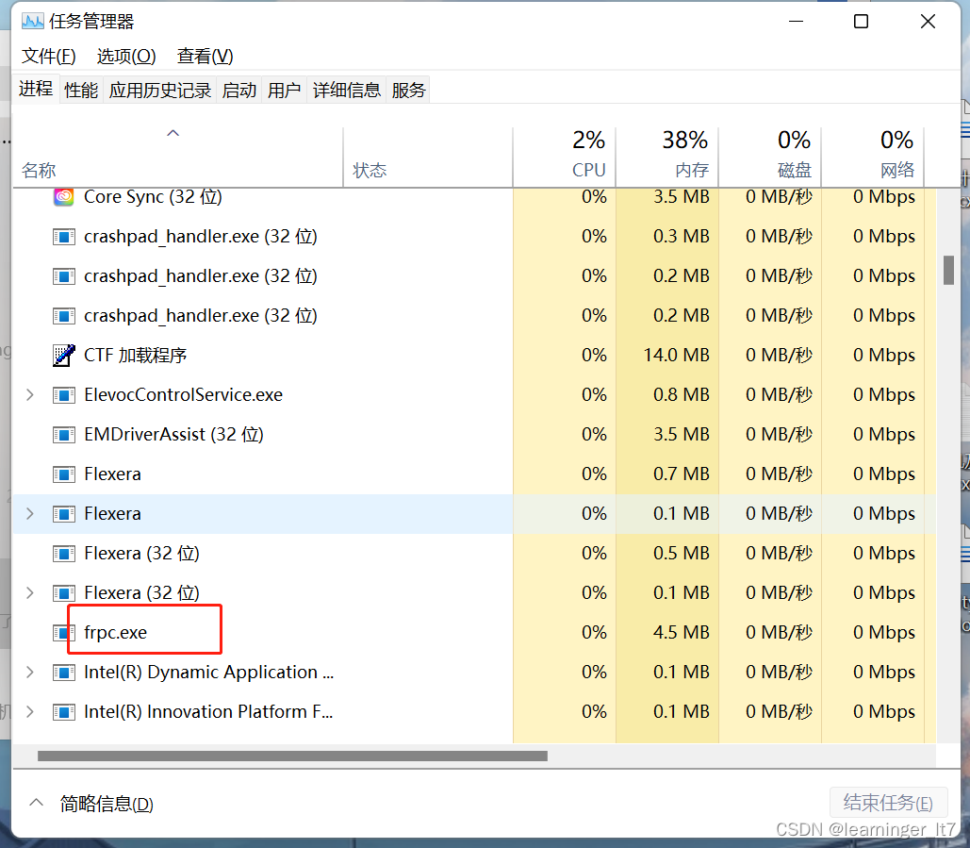Click the 结束任务(E) button
The image size is (970, 848).
pyautogui.click(x=888, y=803)
